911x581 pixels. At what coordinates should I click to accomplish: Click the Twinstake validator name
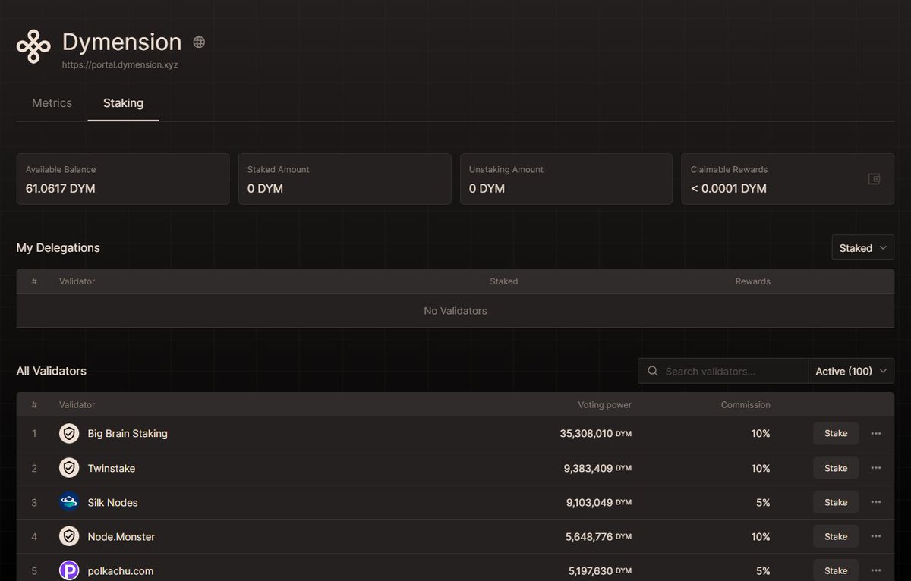(x=112, y=468)
